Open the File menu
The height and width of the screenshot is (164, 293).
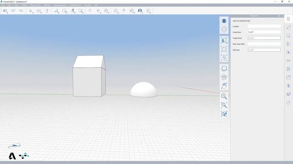pyautogui.click(x=3, y=5)
